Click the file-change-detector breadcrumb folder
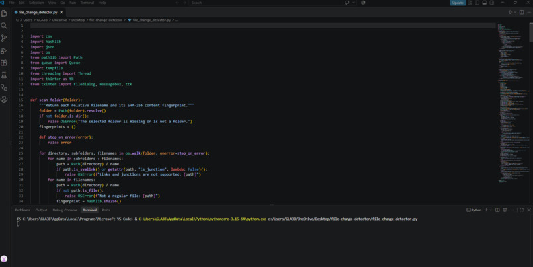 click(106, 20)
